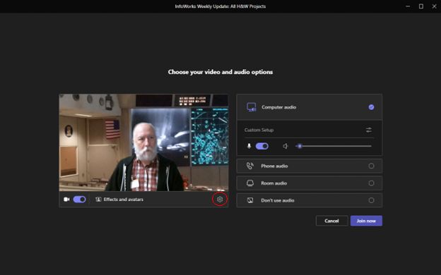Select Phone audio radio button
This screenshot has height=275, width=441.
tap(371, 166)
